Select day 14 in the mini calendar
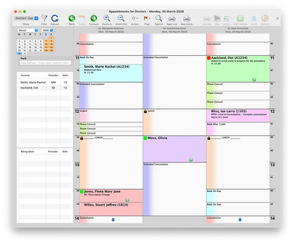Image resolution: width=293 pixels, height=244 pixels. pos(46,44)
